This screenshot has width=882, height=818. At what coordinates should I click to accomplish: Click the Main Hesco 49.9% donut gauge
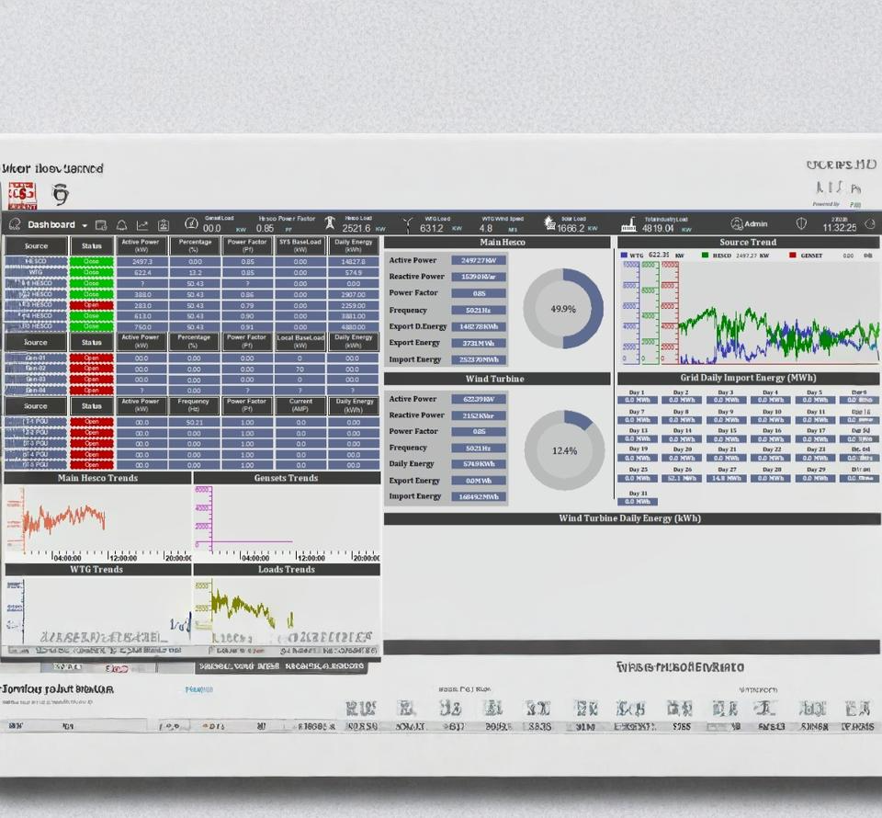point(563,309)
